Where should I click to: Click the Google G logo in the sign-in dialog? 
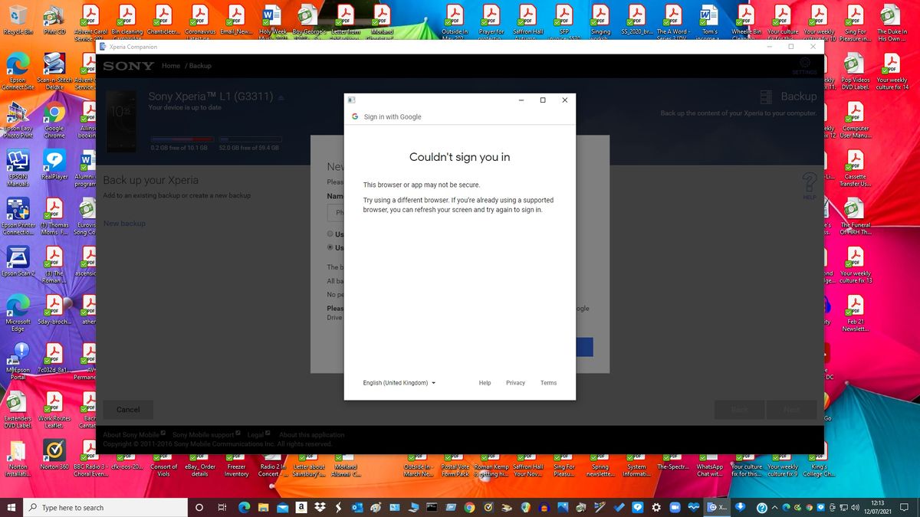pos(354,116)
